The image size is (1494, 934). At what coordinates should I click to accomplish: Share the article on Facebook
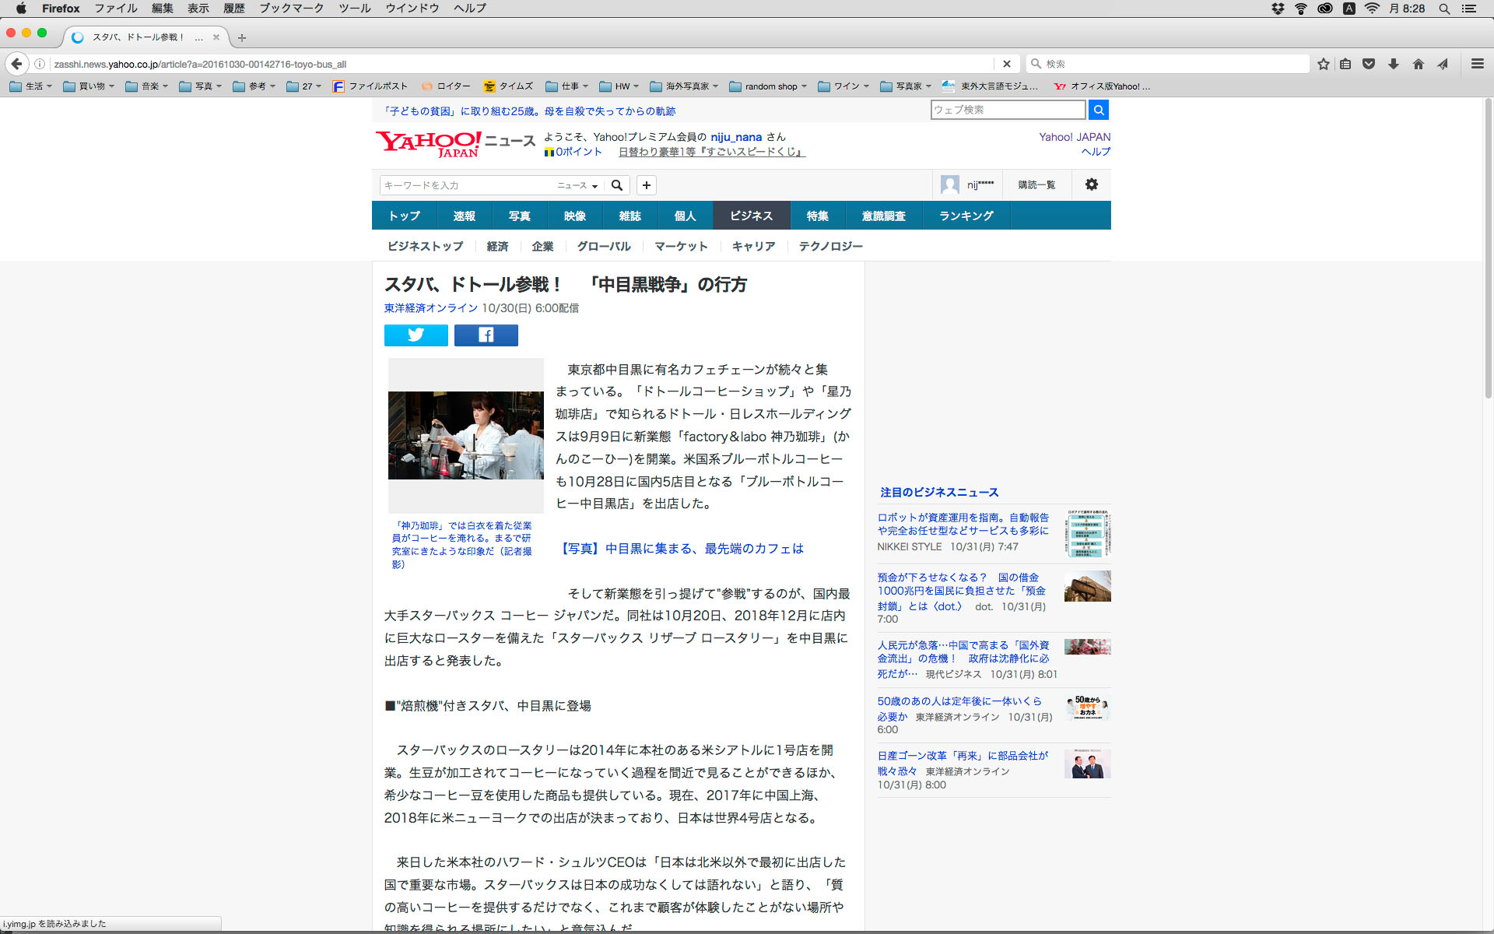(x=486, y=335)
